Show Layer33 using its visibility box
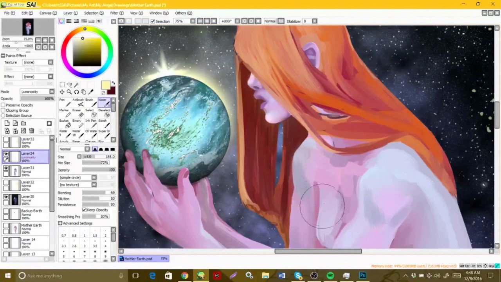This screenshot has width=501, height=282. point(6,139)
